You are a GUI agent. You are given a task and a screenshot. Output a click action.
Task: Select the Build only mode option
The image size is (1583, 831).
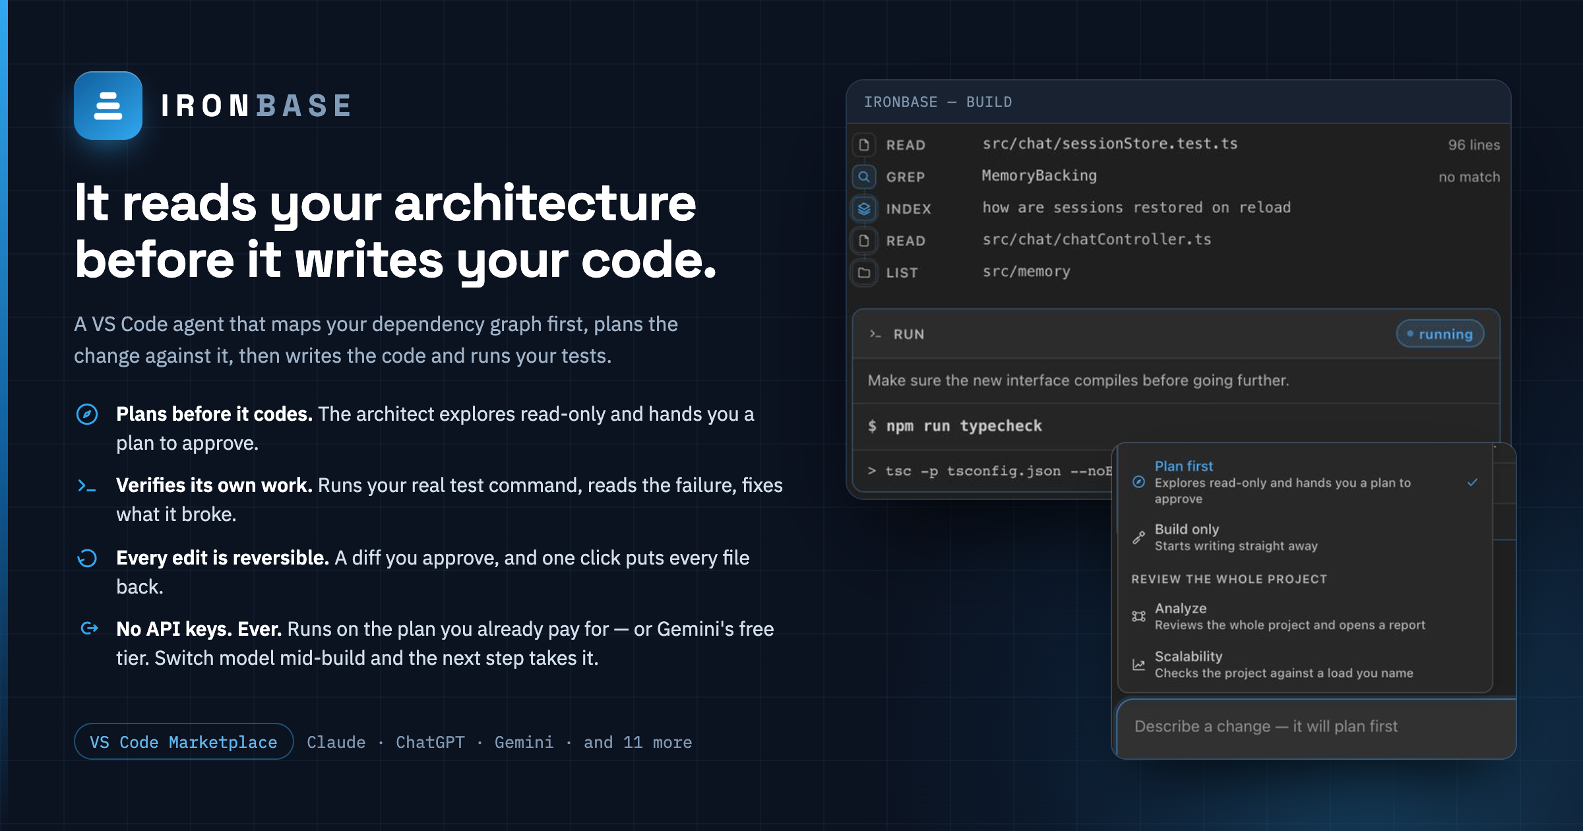coord(1305,537)
